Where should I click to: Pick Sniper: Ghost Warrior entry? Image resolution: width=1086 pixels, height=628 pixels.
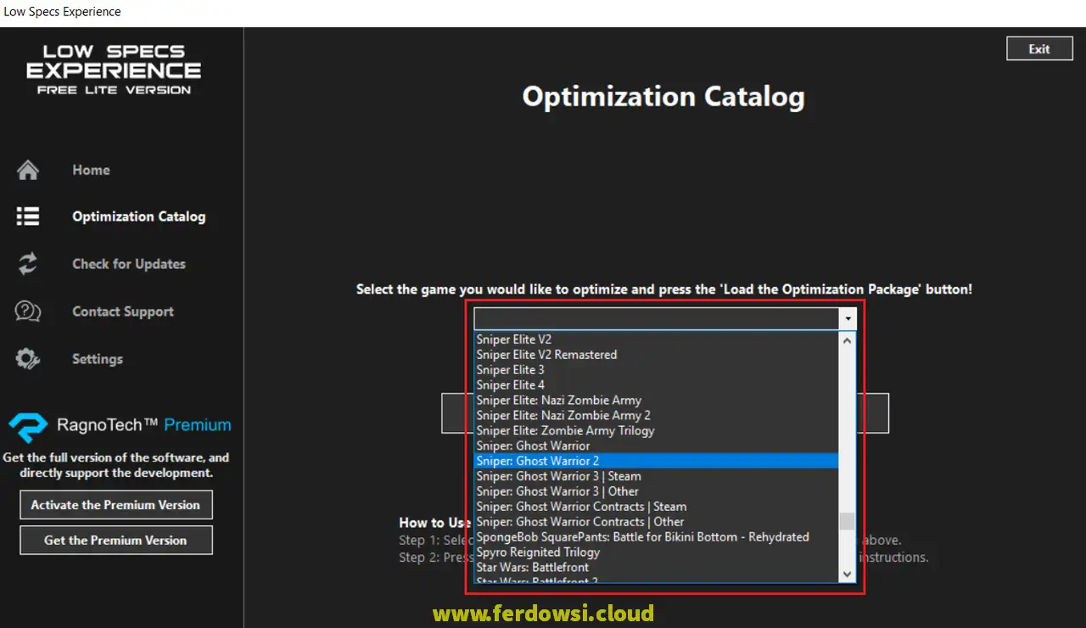[x=656, y=446]
